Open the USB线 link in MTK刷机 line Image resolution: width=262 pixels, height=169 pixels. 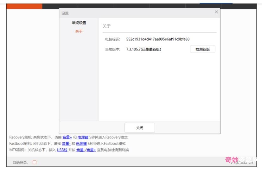62,150
